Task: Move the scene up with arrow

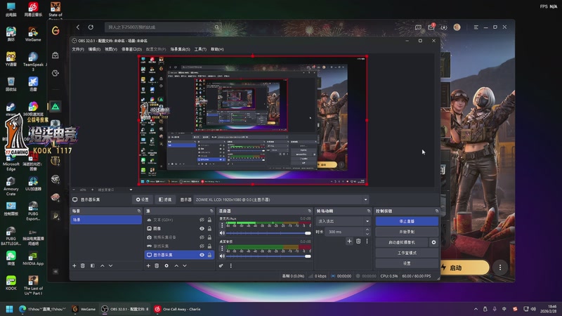Action: coord(102,266)
